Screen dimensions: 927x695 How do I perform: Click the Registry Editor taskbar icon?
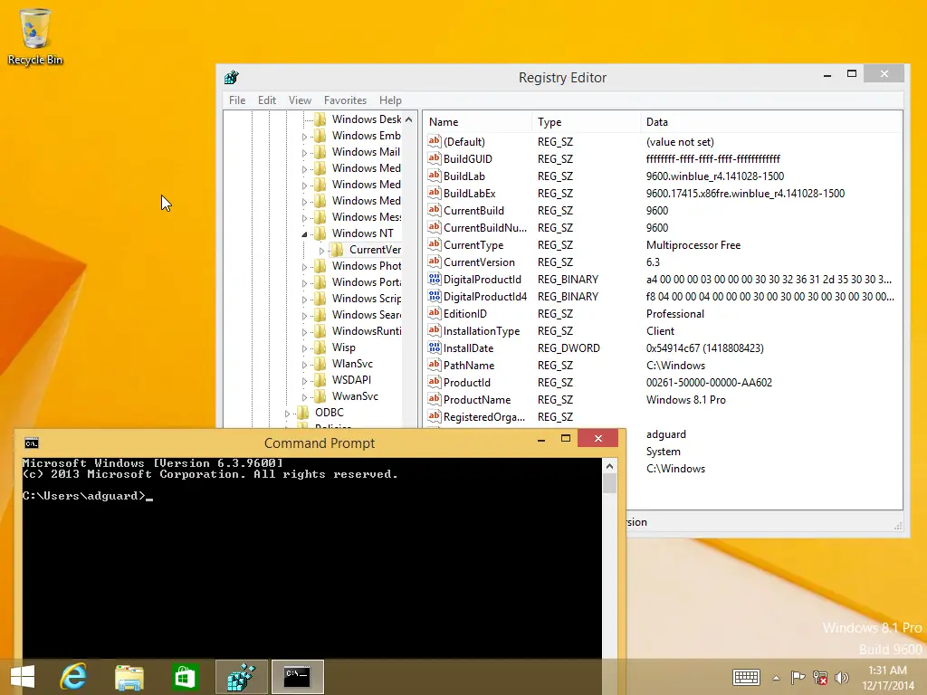(x=242, y=676)
